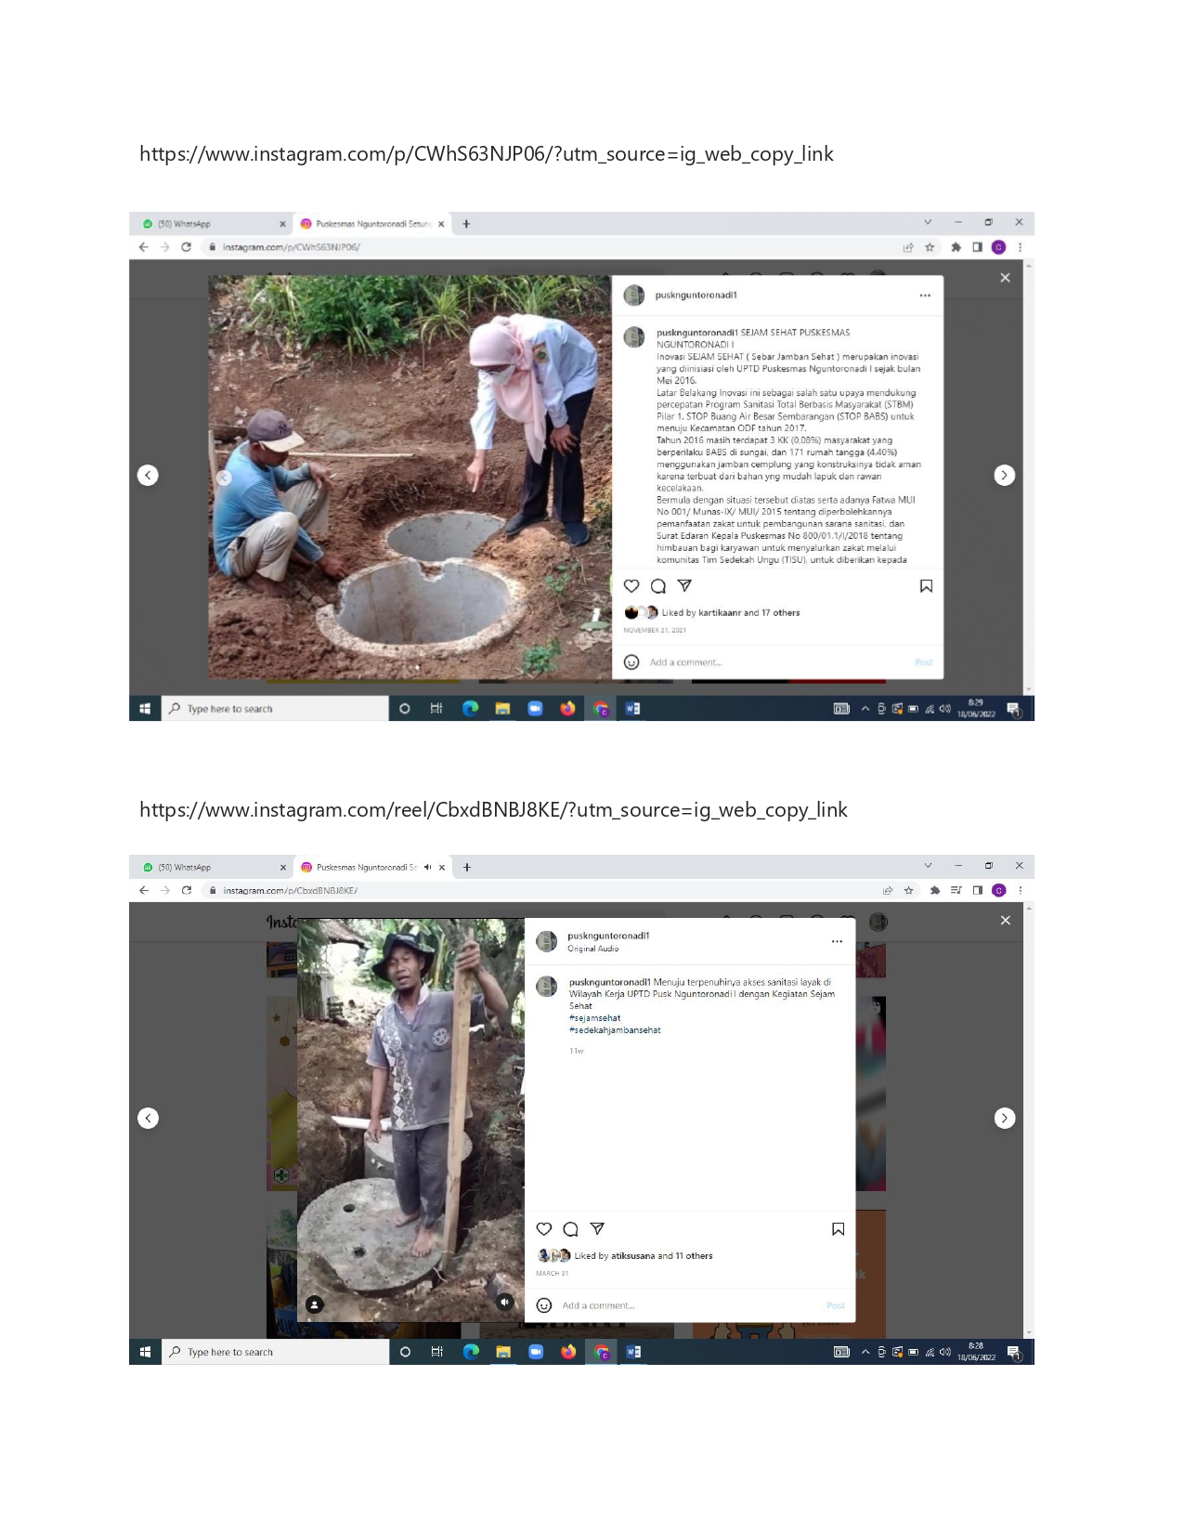Close the post overlay in first screenshot
The width and height of the screenshot is (1184, 1533).
[x=1005, y=278]
